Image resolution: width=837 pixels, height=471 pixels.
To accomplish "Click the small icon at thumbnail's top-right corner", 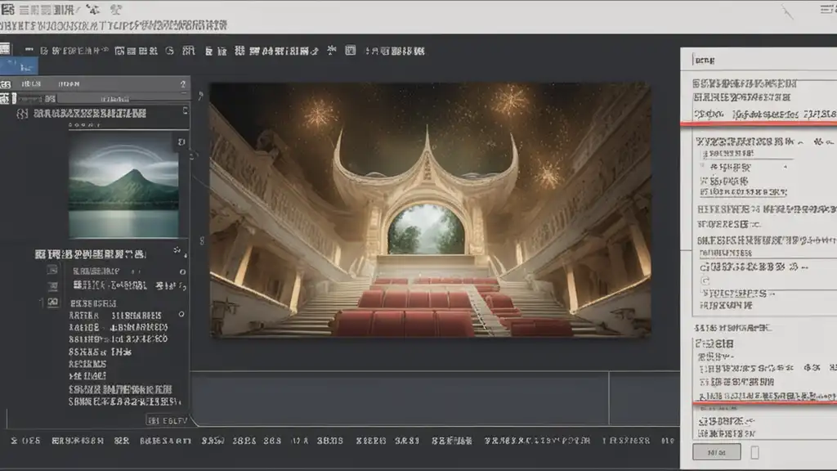I will pos(181,141).
